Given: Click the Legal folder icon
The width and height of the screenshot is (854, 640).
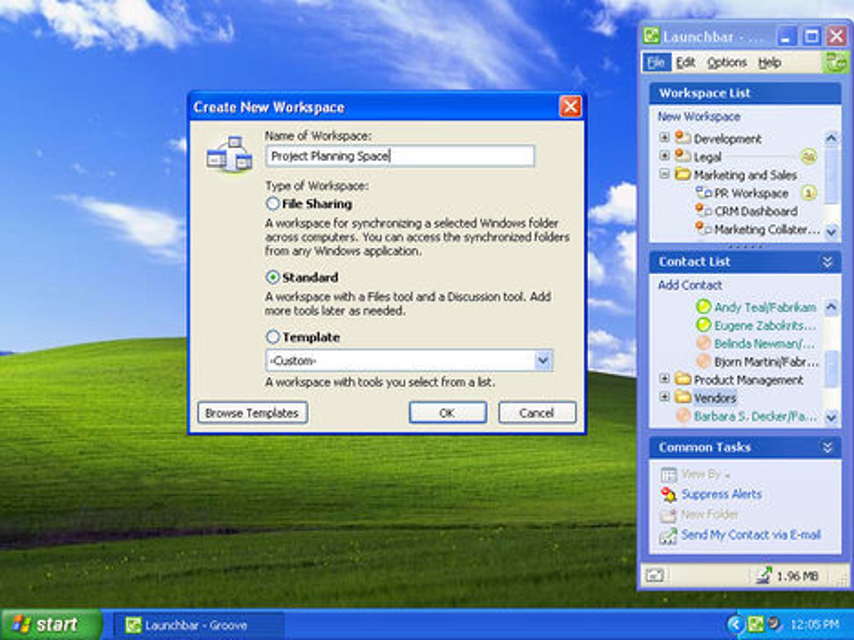Looking at the screenshot, I should pos(682,155).
